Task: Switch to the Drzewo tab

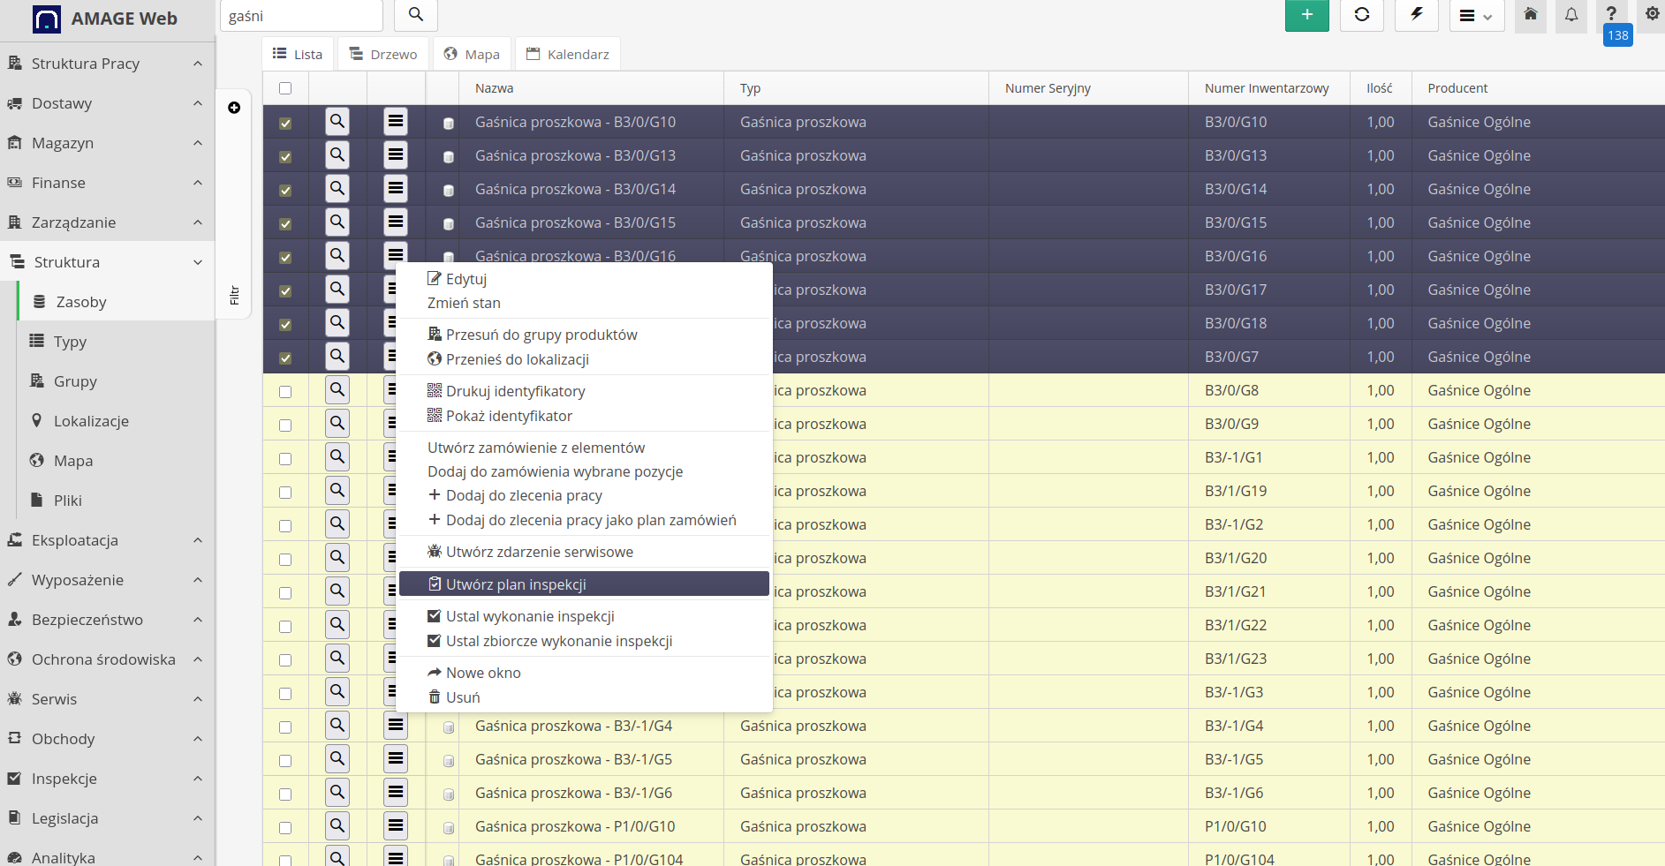Action: pos(383,54)
